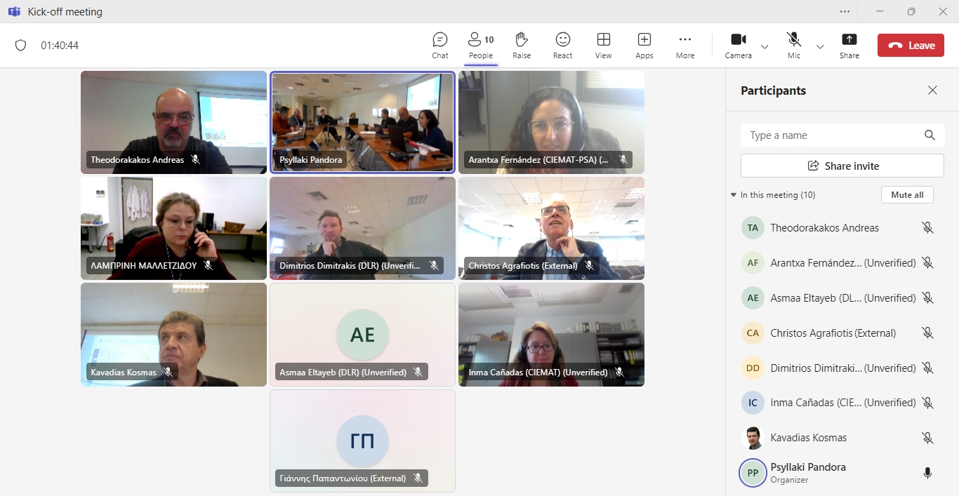Click the muted mic icon beside Inma Cañadas in list

927,403
